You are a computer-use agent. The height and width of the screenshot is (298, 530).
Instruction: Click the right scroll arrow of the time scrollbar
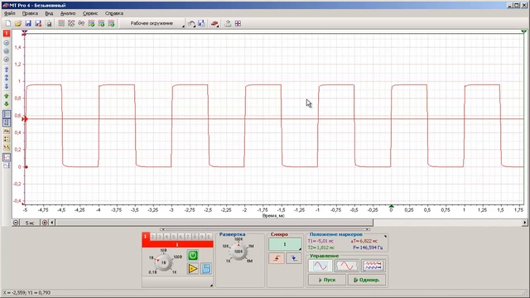pyautogui.click(x=524, y=223)
